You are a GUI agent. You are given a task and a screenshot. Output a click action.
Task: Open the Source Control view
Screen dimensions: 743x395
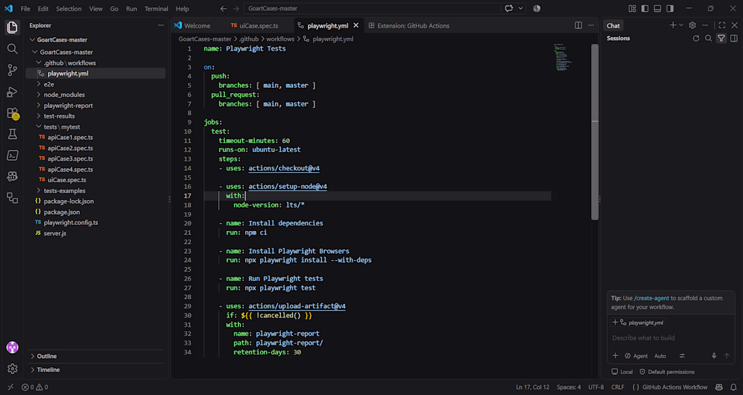(12, 70)
